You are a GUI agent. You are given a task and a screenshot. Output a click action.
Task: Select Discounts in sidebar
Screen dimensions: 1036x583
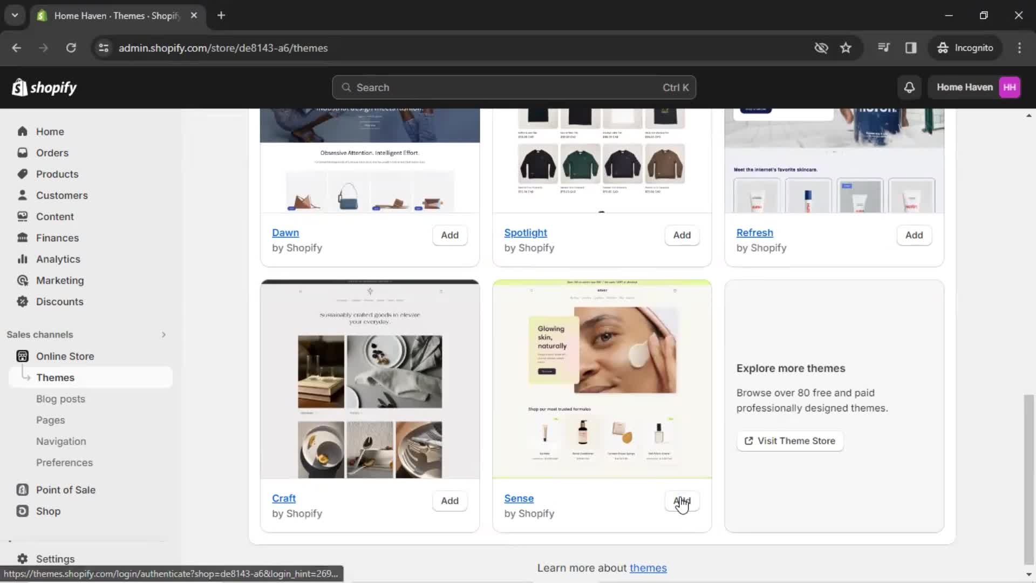[59, 302]
